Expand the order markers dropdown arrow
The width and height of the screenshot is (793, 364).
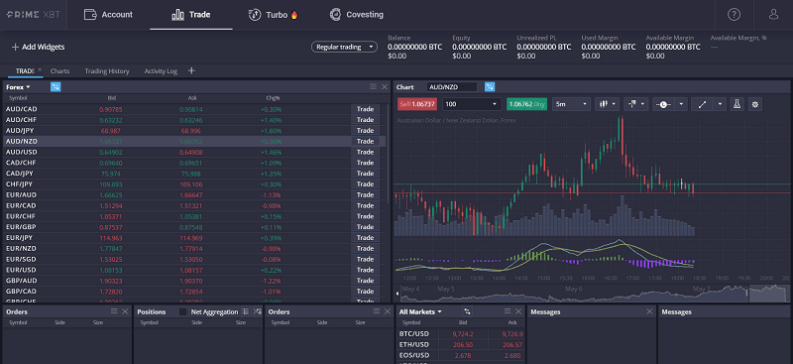point(643,104)
